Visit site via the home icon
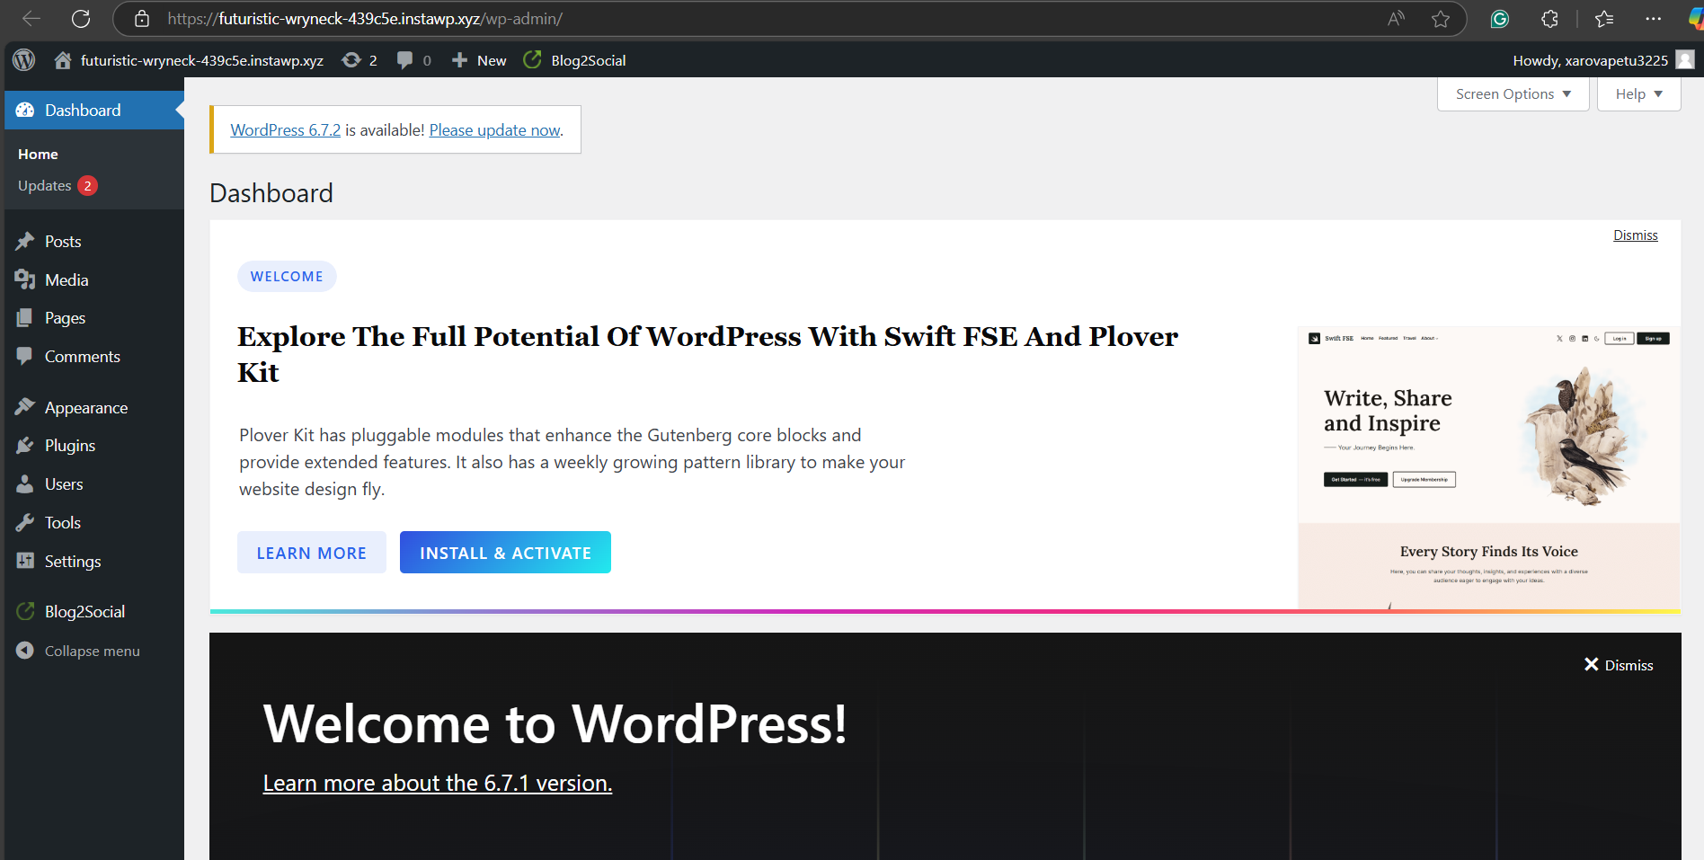This screenshot has width=1704, height=860. pyautogui.click(x=63, y=60)
